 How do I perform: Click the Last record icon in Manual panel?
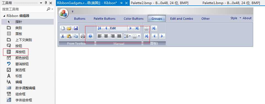137,28
